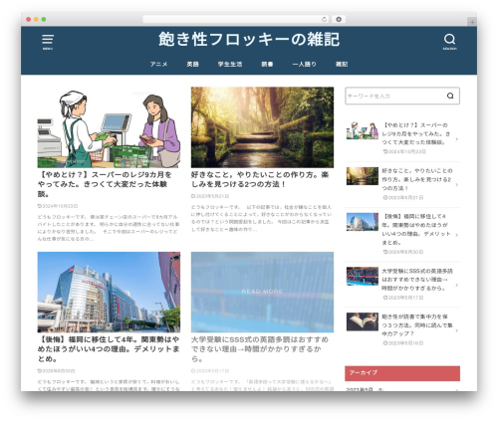Open the 読書 category
This screenshot has width=498, height=421.
click(267, 64)
